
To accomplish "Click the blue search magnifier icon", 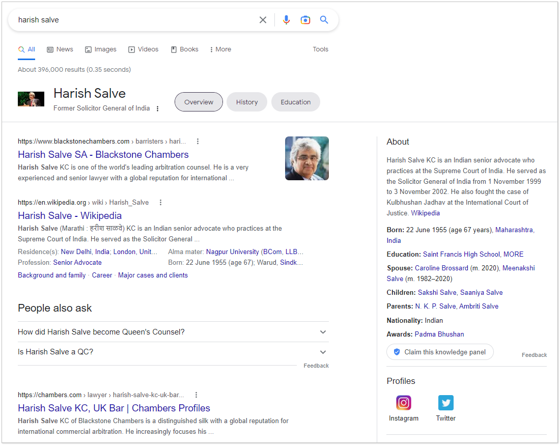I will point(324,20).
